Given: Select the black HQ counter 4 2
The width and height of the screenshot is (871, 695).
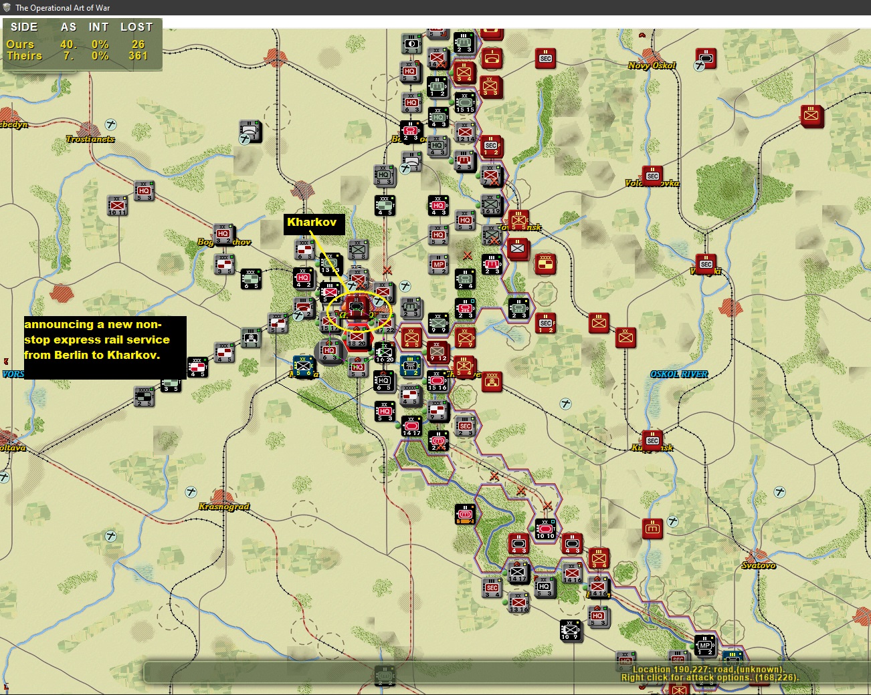Looking at the screenshot, I should (304, 278).
